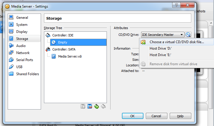
Task: Click the Display screen icon
Action: pos(11,31)
